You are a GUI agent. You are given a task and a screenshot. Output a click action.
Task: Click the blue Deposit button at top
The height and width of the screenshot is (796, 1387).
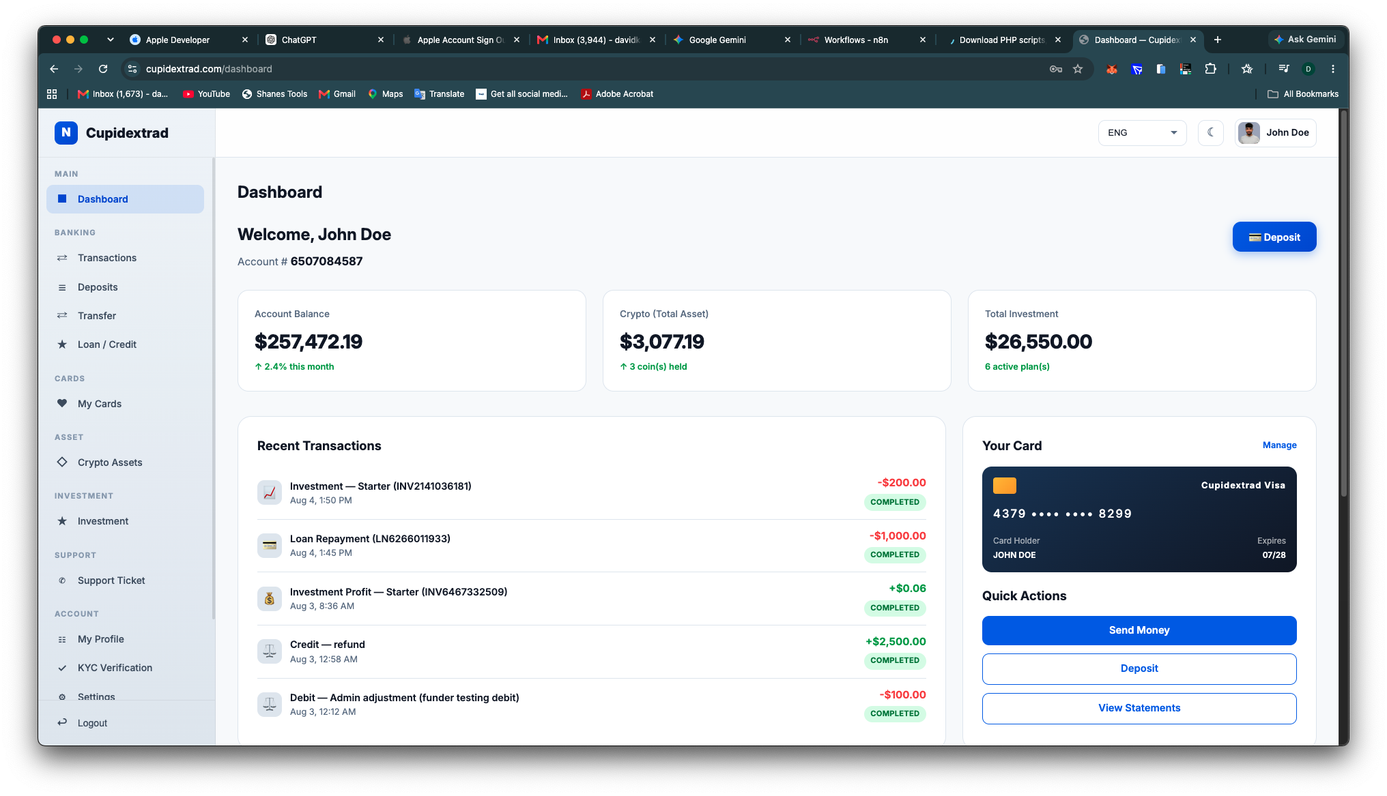(x=1274, y=237)
